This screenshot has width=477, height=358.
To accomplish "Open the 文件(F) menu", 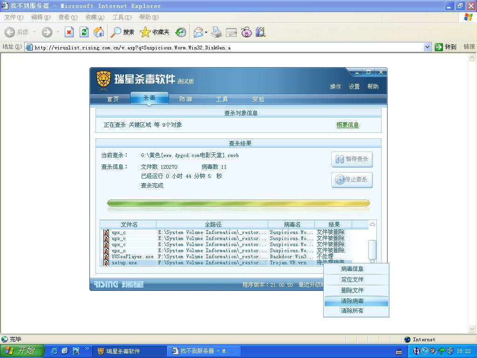I will (14, 17).
